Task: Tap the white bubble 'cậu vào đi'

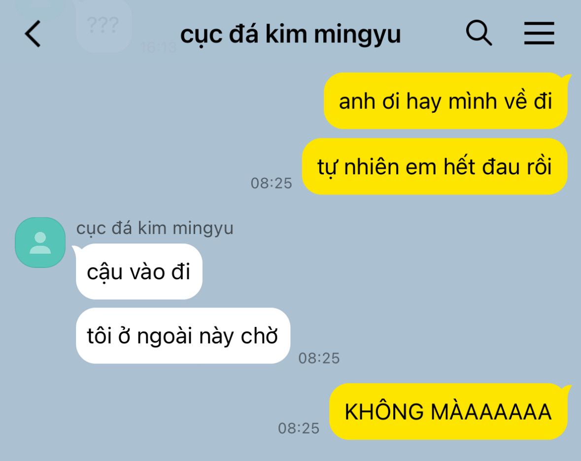Action: coord(139,271)
